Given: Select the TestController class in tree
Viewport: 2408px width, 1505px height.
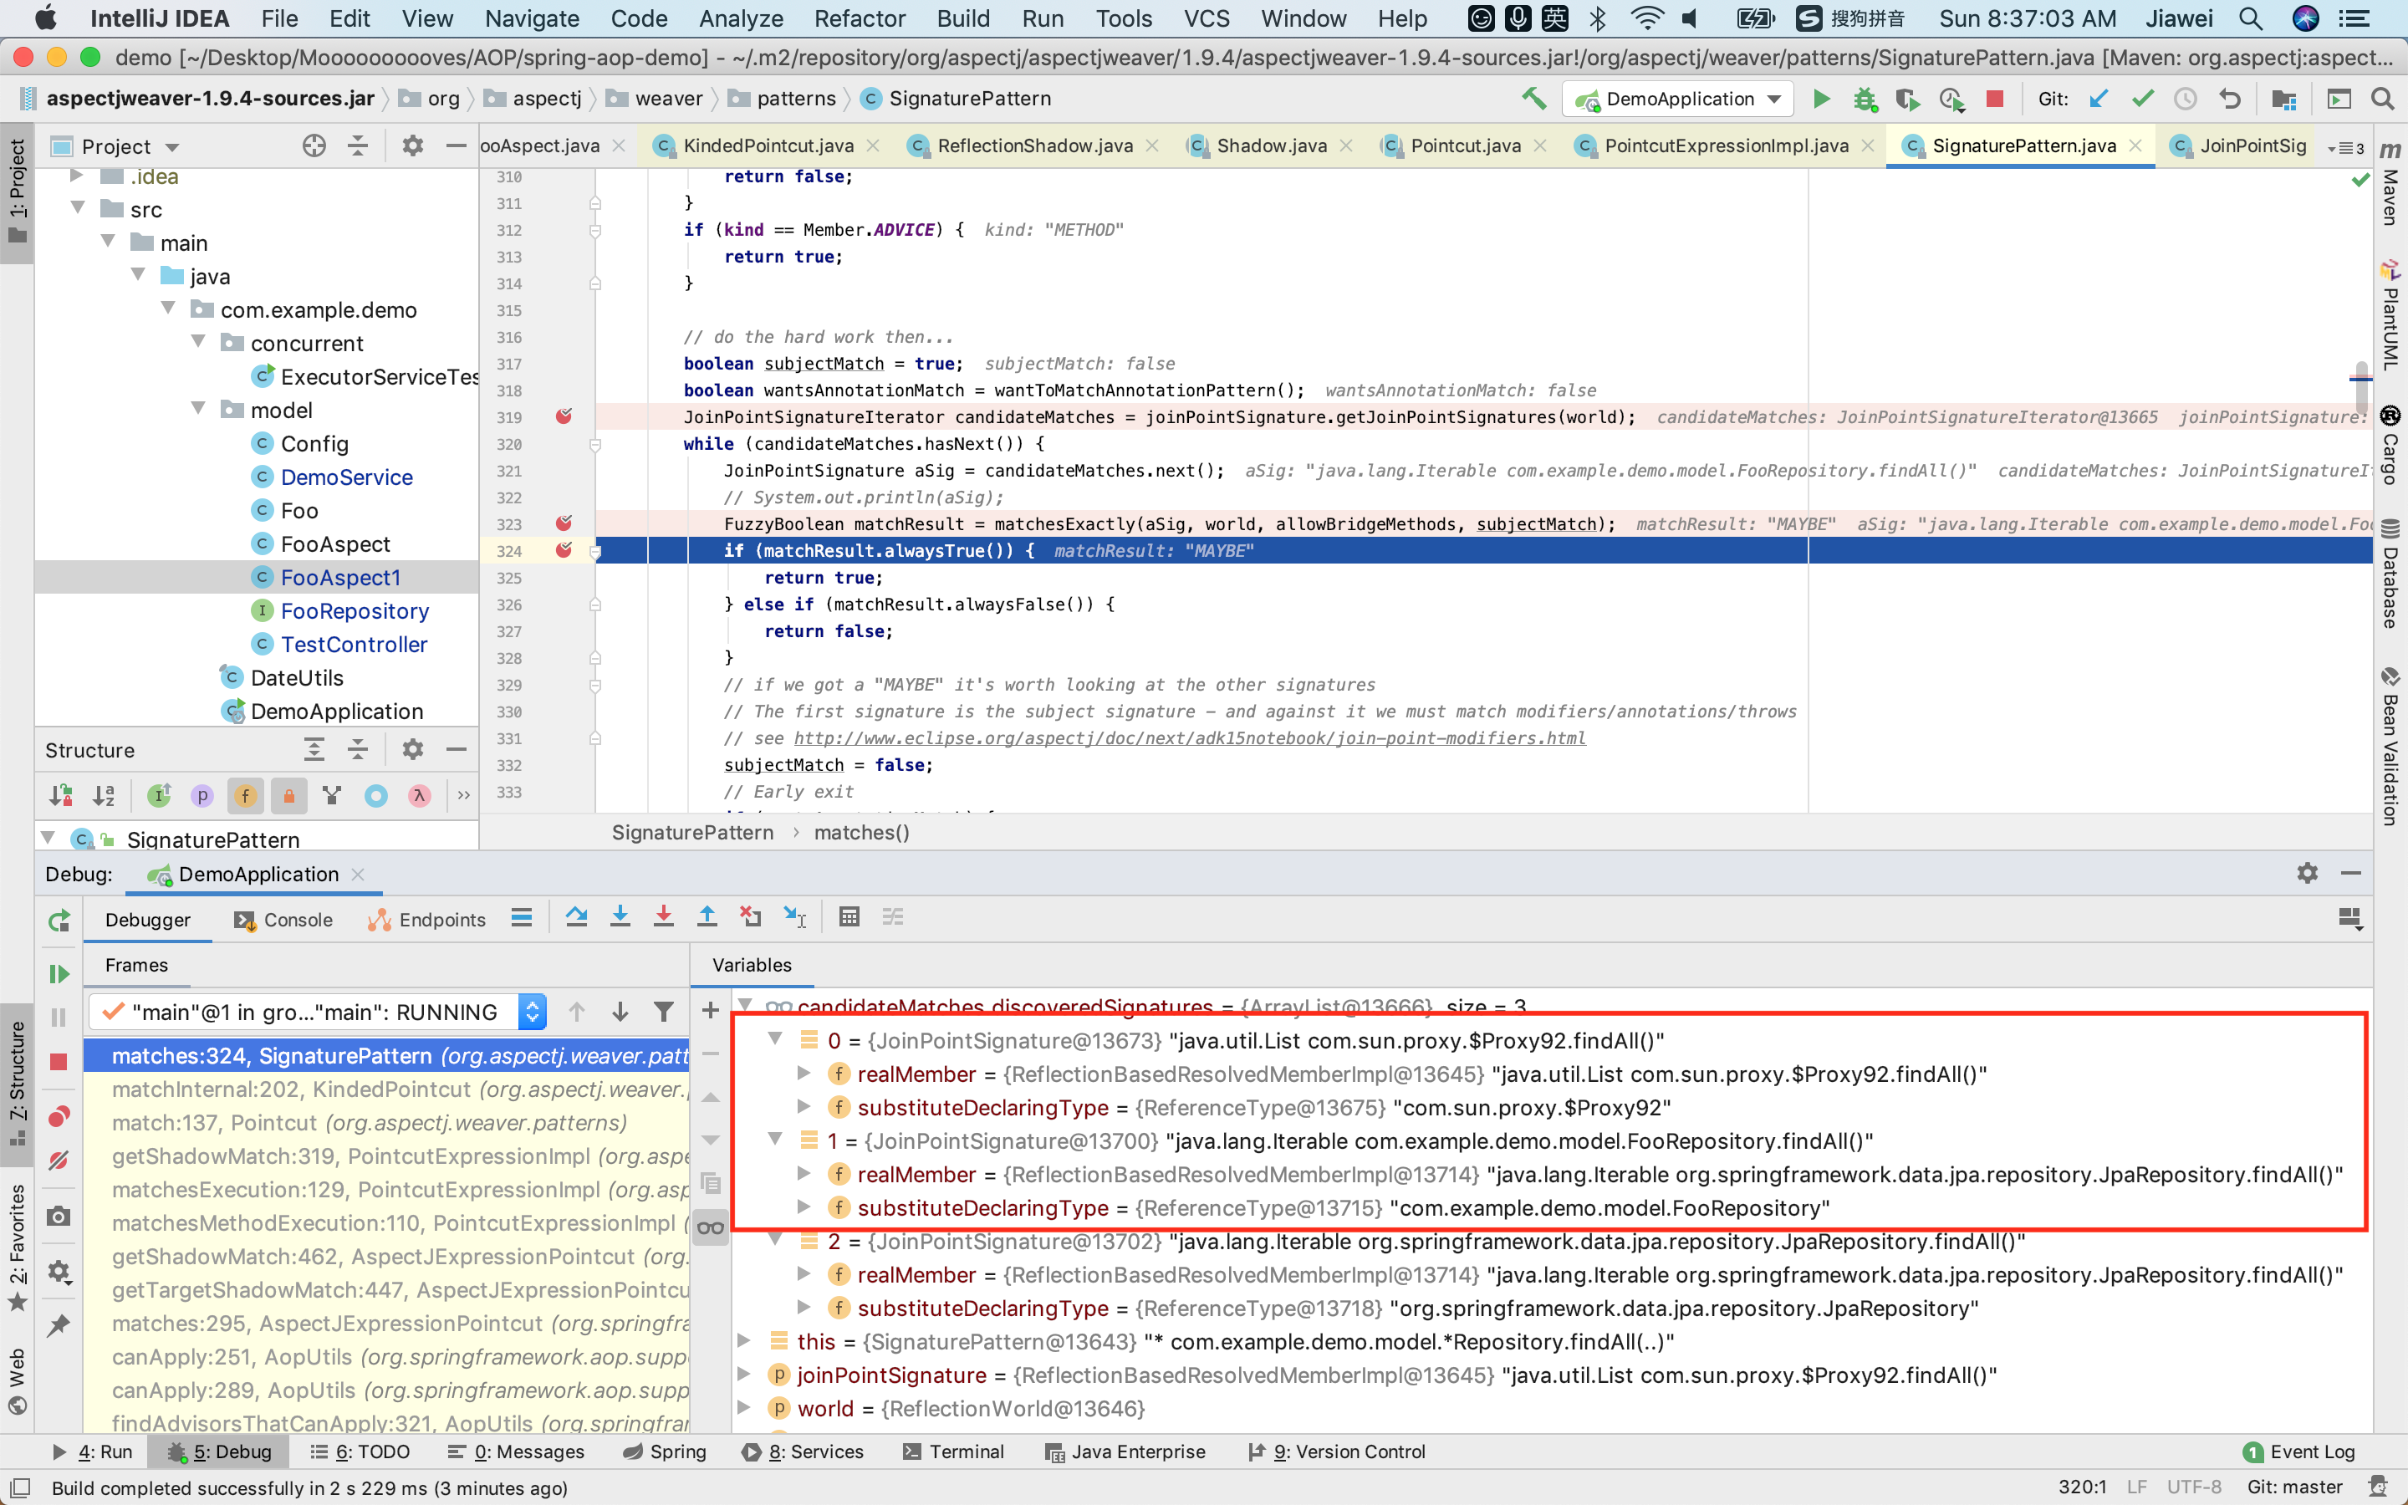Looking at the screenshot, I should (353, 644).
